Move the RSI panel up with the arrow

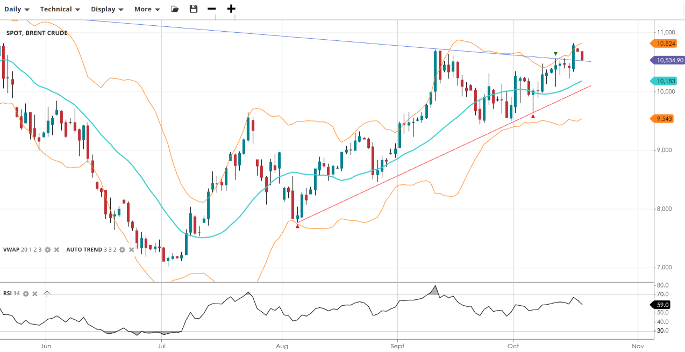pyautogui.click(x=47, y=294)
